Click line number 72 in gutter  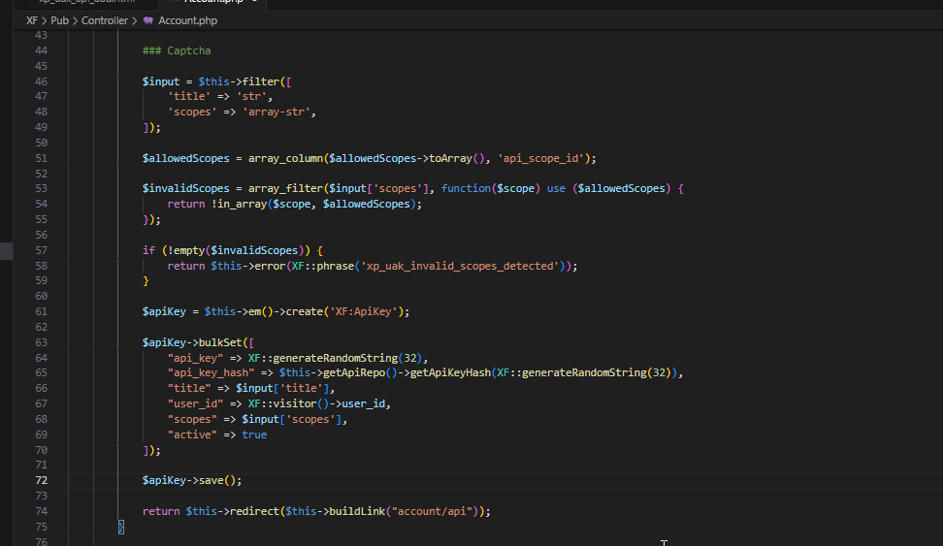(41, 480)
